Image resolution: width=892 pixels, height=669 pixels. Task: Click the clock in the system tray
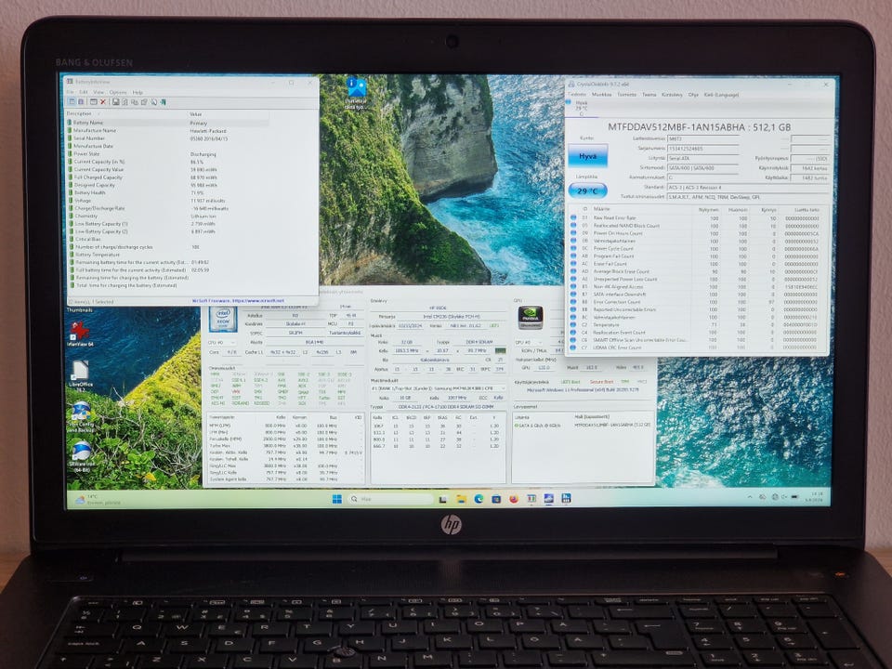815,498
